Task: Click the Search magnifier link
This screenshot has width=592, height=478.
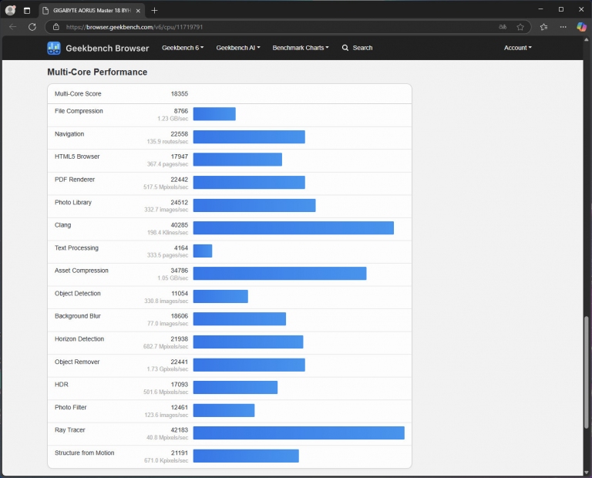Action: point(357,48)
